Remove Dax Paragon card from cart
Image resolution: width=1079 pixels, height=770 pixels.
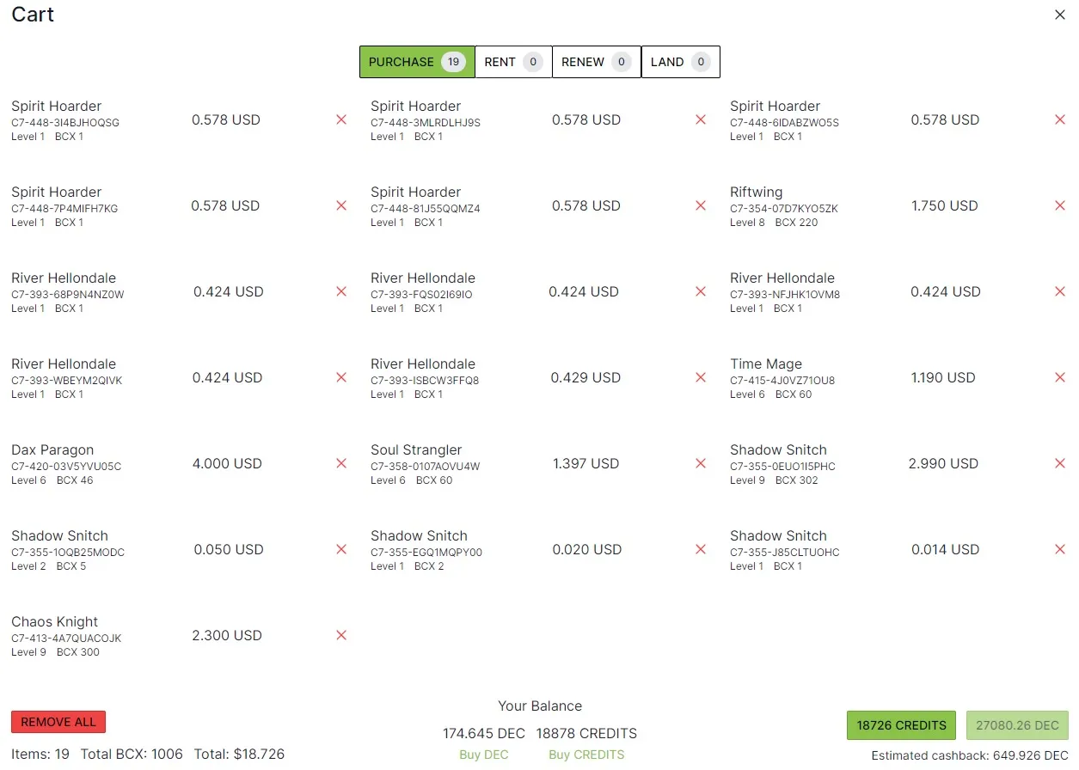[341, 463]
